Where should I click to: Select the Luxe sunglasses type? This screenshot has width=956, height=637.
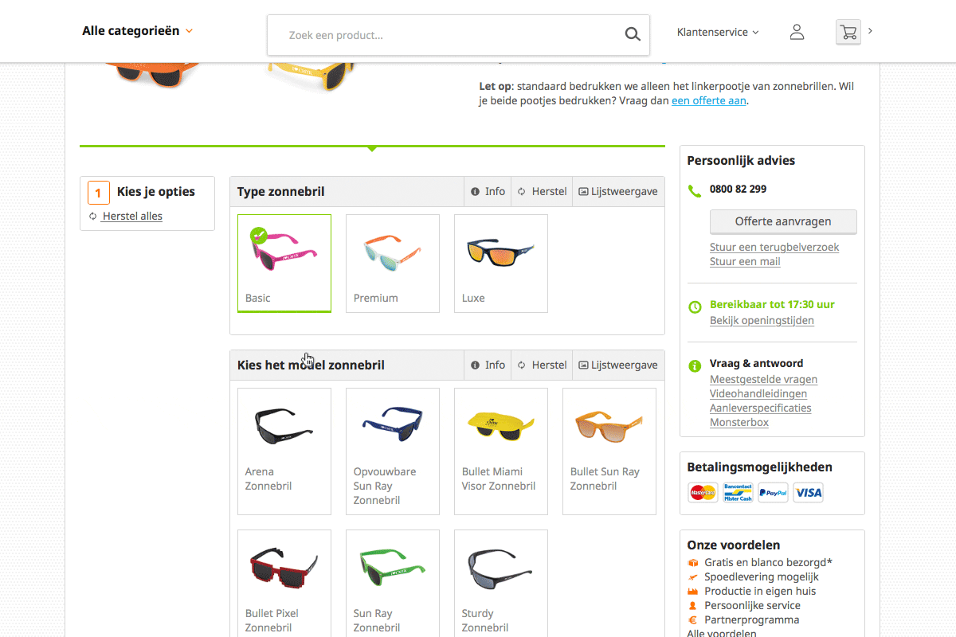[x=501, y=264]
